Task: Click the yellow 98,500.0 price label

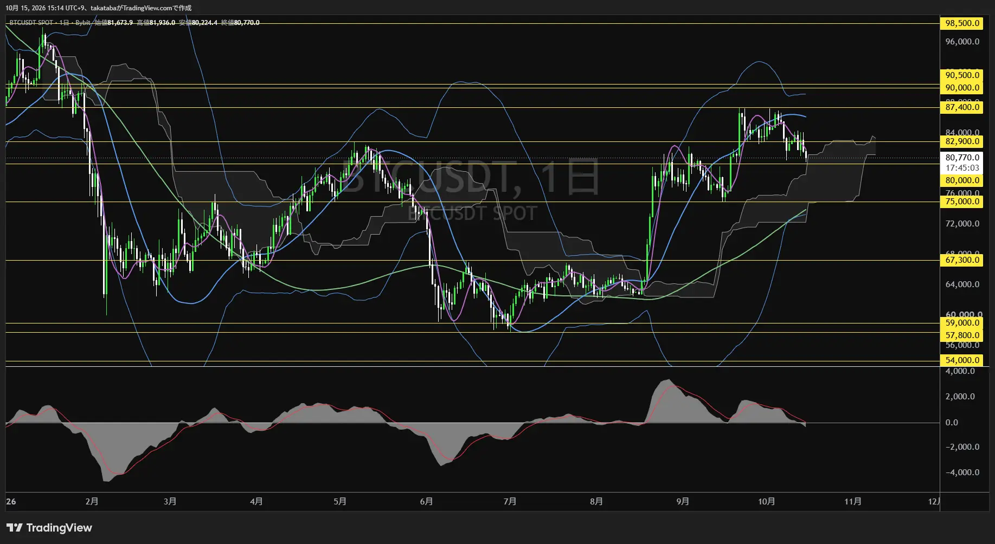Action: (x=962, y=23)
